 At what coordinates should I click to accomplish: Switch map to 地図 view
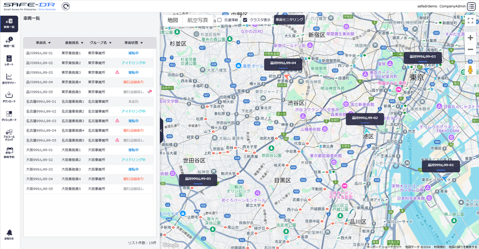tap(173, 20)
